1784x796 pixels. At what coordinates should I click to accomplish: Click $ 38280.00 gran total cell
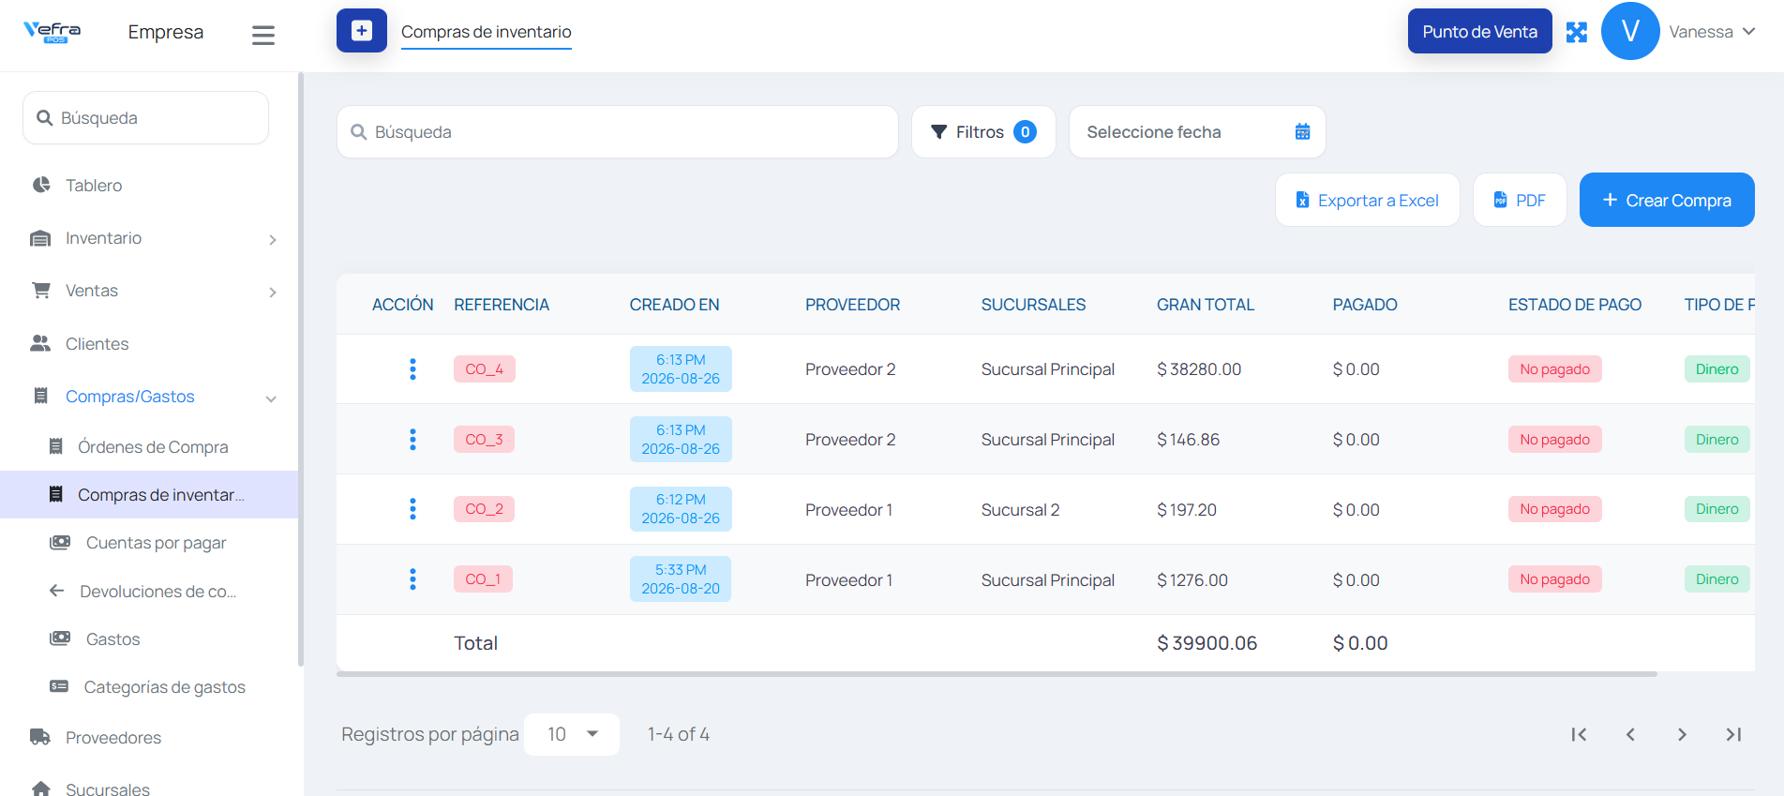pos(1199,369)
